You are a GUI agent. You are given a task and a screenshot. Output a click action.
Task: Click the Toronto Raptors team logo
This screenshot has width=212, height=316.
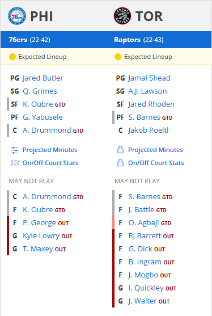click(122, 16)
